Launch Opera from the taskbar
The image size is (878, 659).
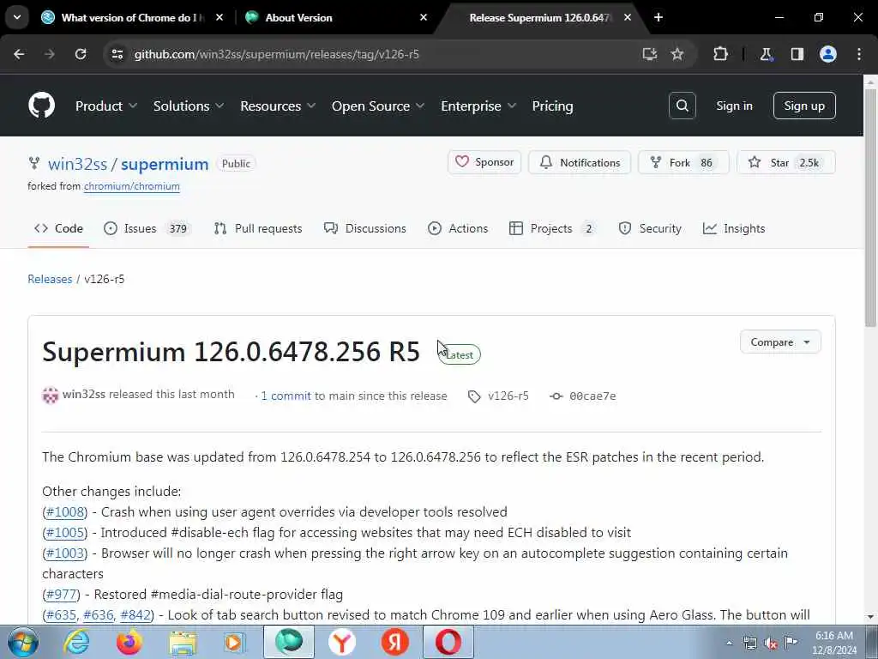(448, 642)
